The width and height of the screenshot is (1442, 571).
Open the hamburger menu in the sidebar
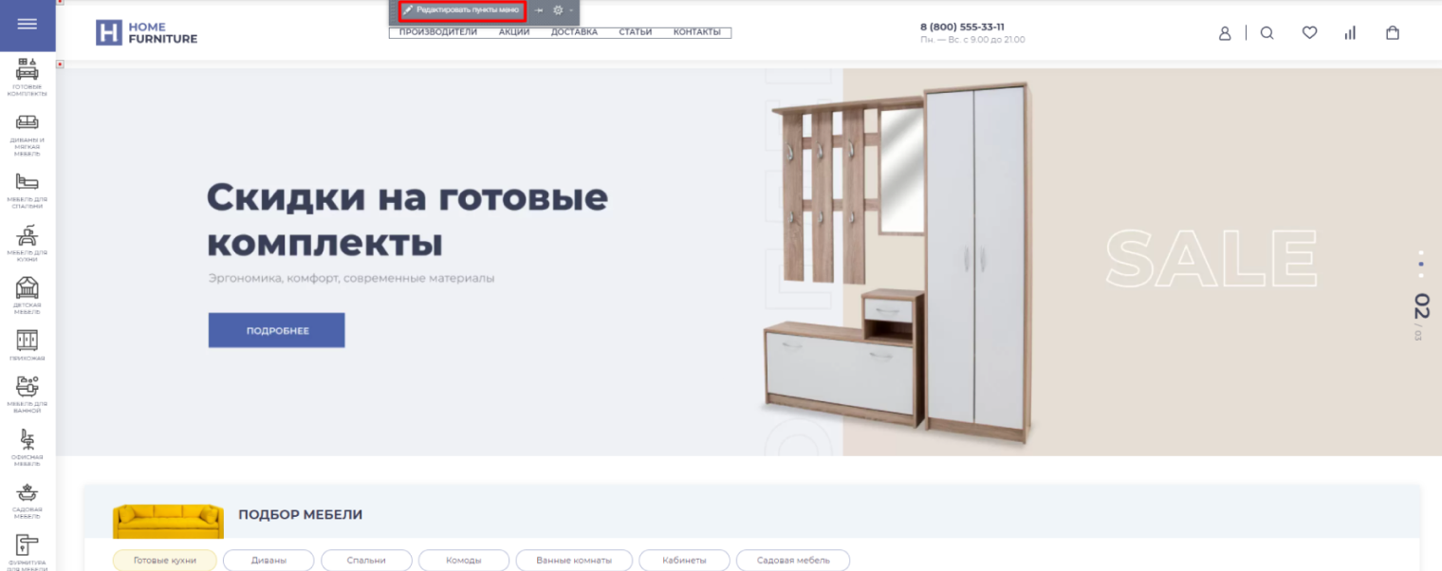pos(28,25)
